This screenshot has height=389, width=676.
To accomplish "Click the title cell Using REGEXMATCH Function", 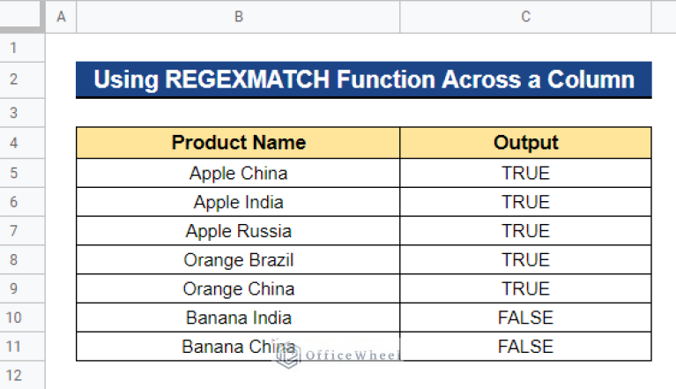I will (x=364, y=79).
